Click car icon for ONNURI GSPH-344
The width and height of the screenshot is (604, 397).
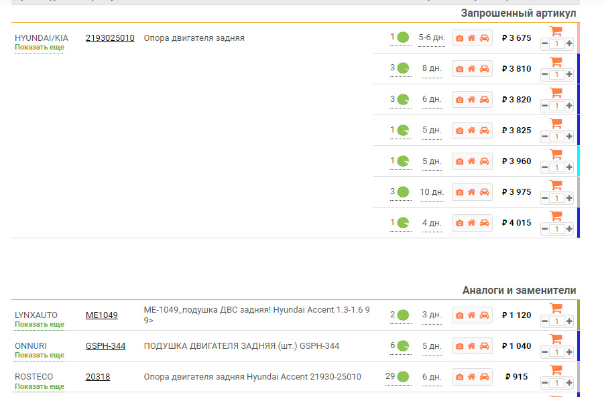pyautogui.click(x=484, y=346)
